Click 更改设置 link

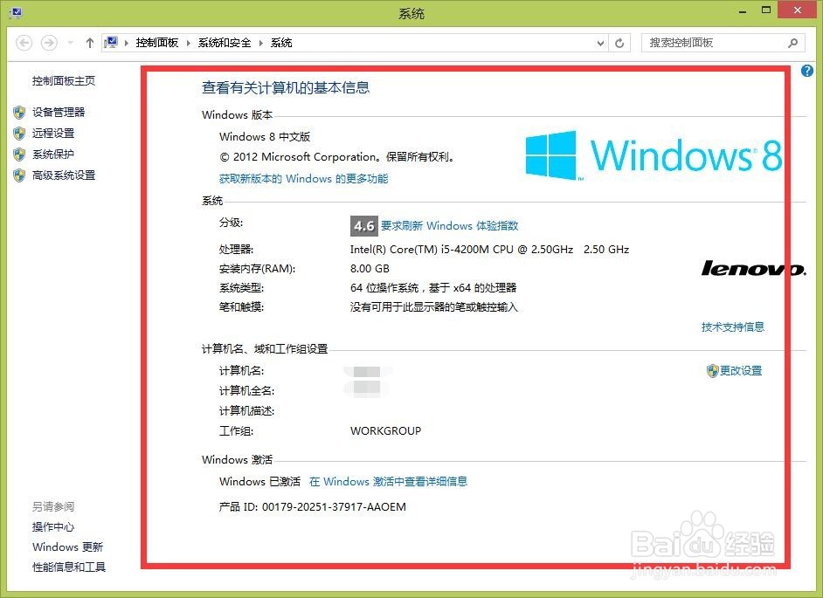coord(741,371)
